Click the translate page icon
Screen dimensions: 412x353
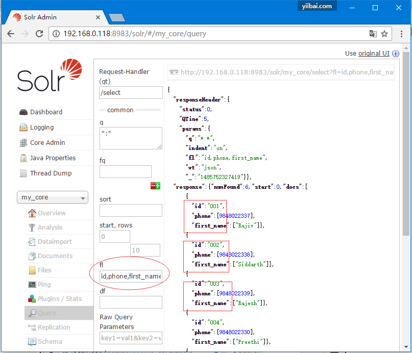pos(373,34)
